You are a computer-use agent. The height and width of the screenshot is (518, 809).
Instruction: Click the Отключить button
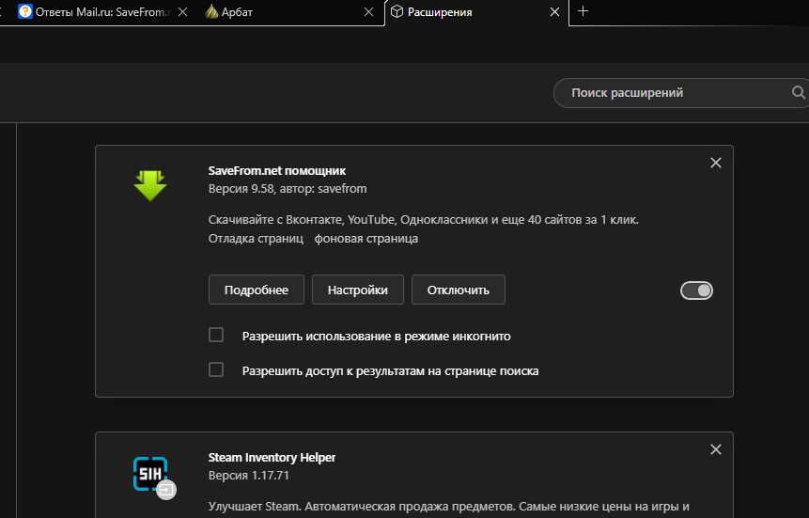459,290
